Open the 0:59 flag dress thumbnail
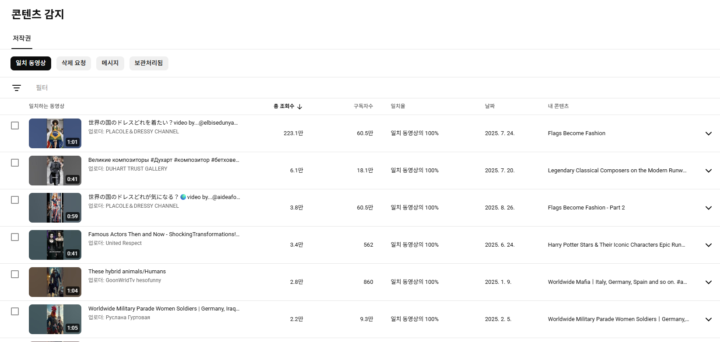This screenshot has height=342, width=720. coord(55,208)
